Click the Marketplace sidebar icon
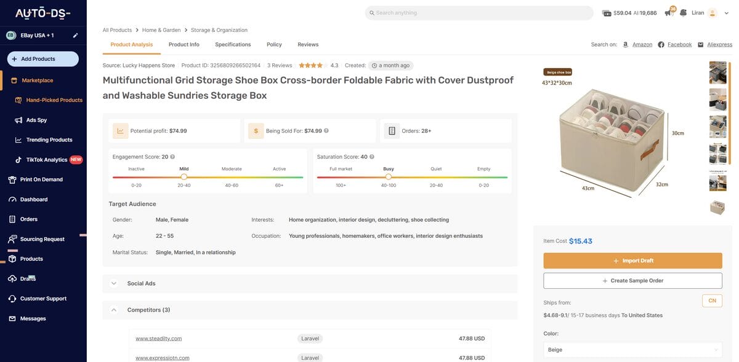Screen dimensions: 739x362 click(x=12, y=80)
